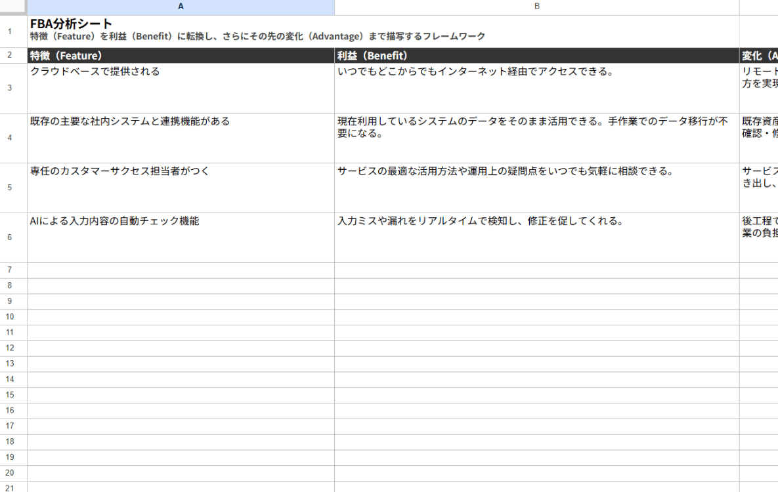The width and height of the screenshot is (778, 492).
Task: Click row header number 12
Action: point(10,348)
